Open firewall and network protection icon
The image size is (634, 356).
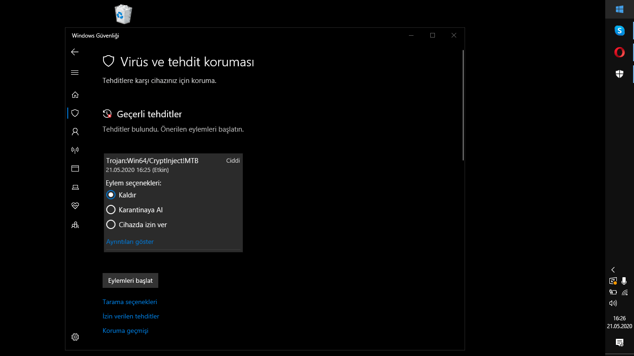(x=75, y=150)
